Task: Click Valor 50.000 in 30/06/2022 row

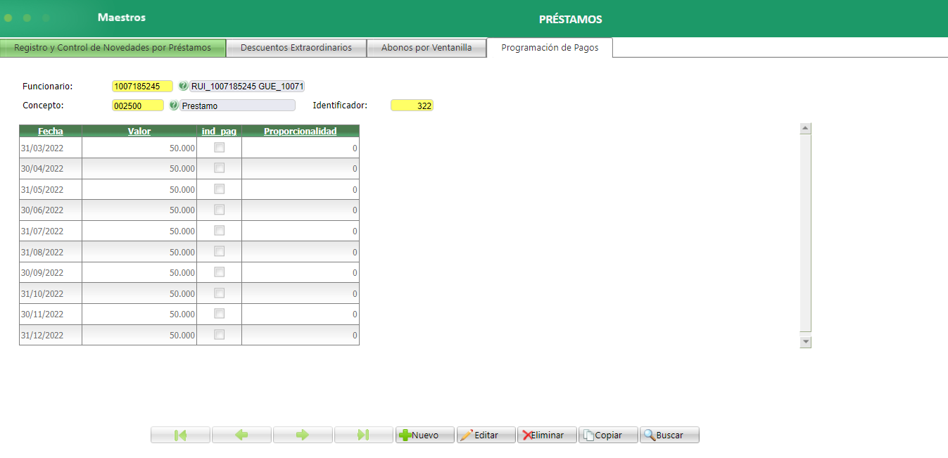Action: pyautogui.click(x=139, y=210)
